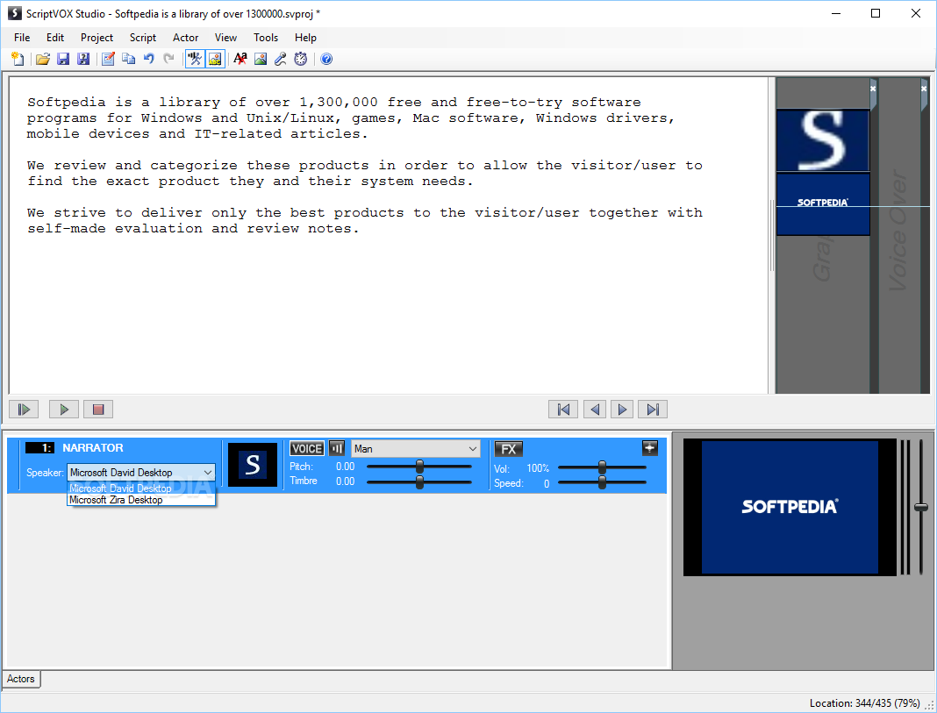Click the SOFTPEDIA graphic thumbnail in timeline
The height and width of the screenshot is (713, 937).
point(823,203)
